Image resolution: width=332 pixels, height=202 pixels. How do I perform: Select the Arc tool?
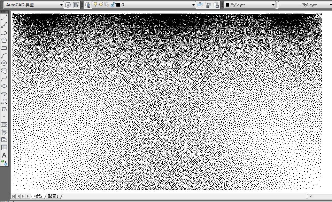click(x=4, y=56)
